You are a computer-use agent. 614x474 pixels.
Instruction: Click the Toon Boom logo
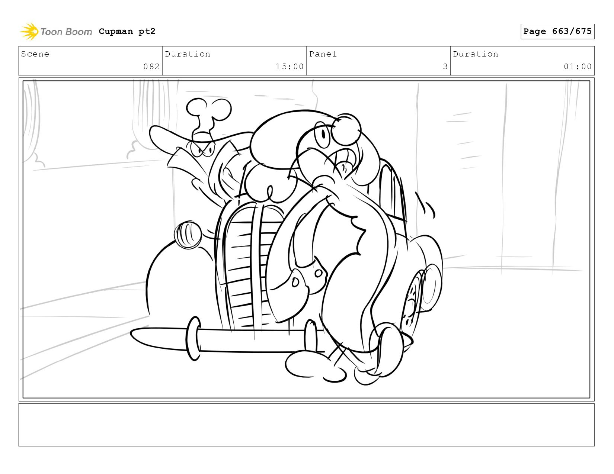pyautogui.click(x=56, y=32)
